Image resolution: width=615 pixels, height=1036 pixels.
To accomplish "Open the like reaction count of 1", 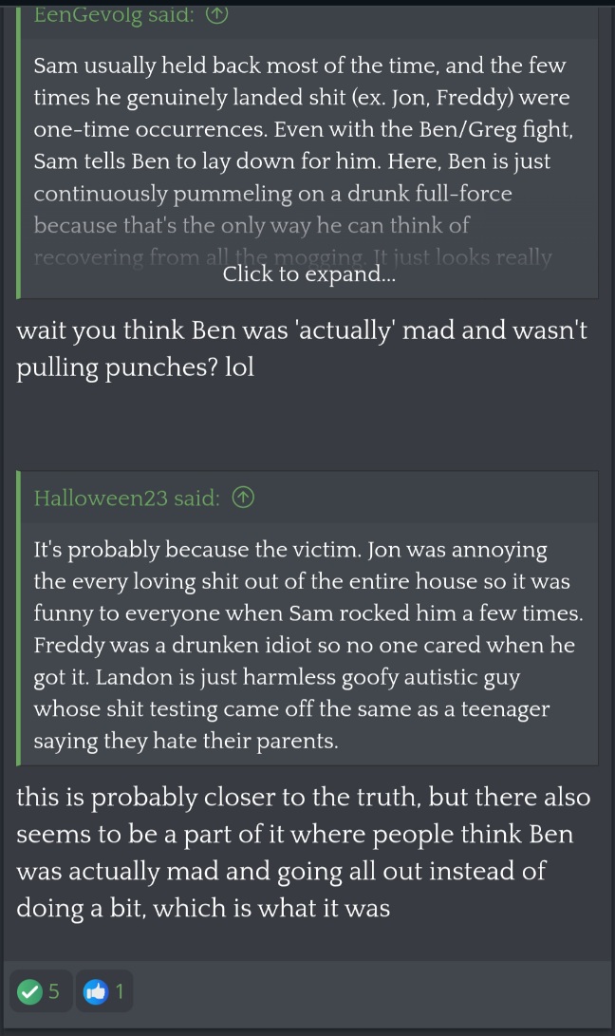I will [120, 991].
